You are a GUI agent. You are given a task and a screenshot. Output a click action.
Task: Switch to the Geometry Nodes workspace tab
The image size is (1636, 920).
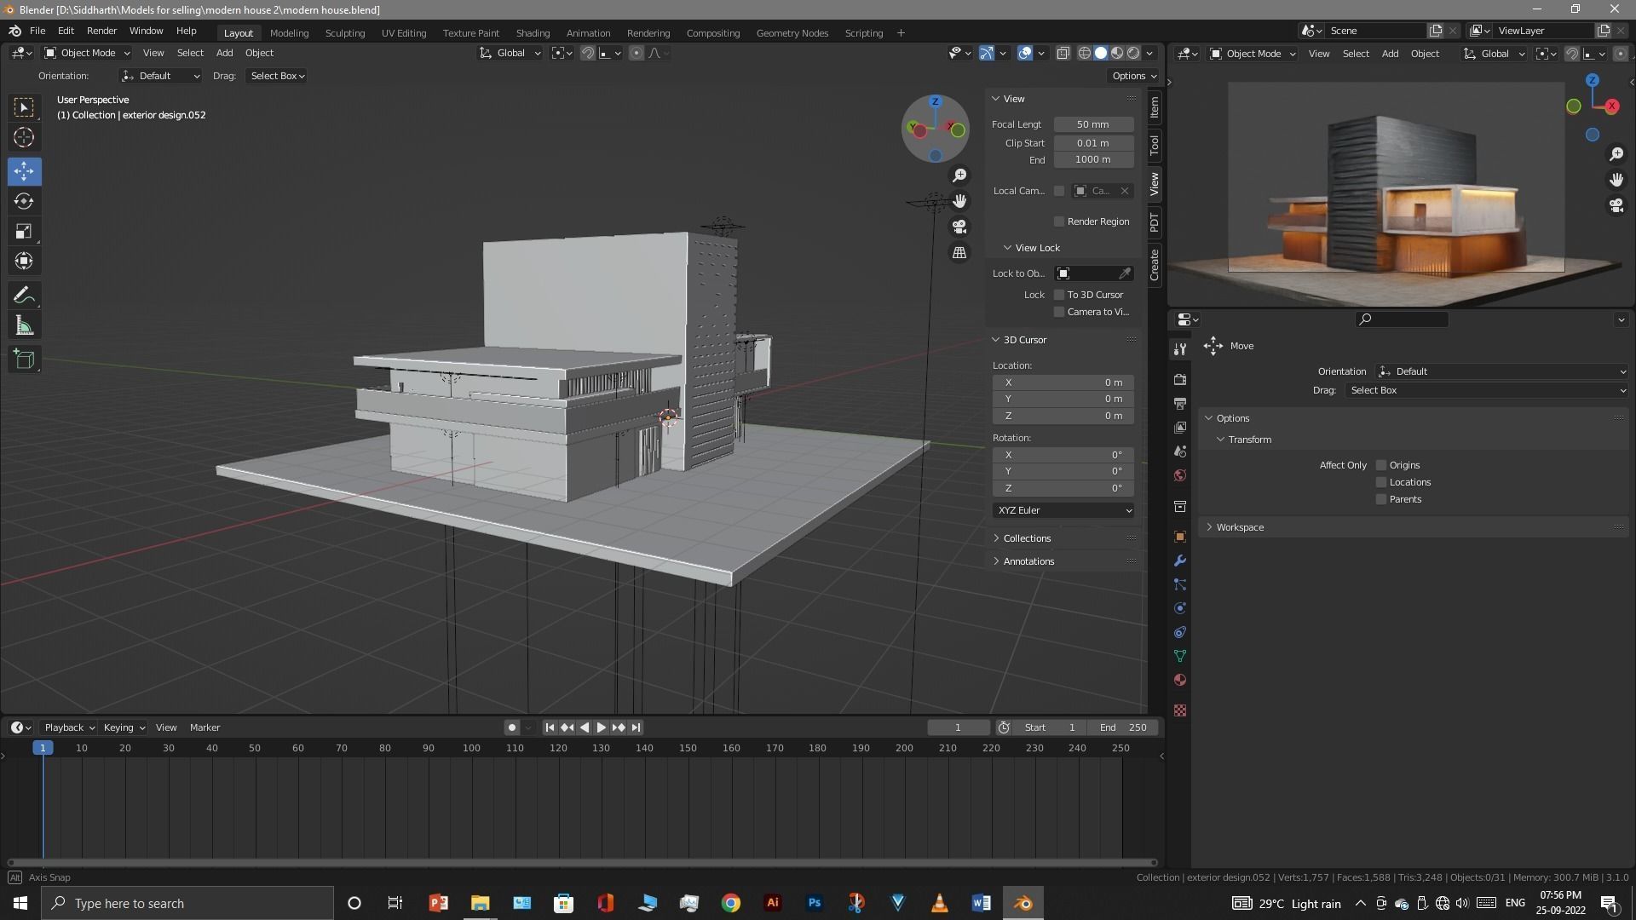(x=792, y=32)
